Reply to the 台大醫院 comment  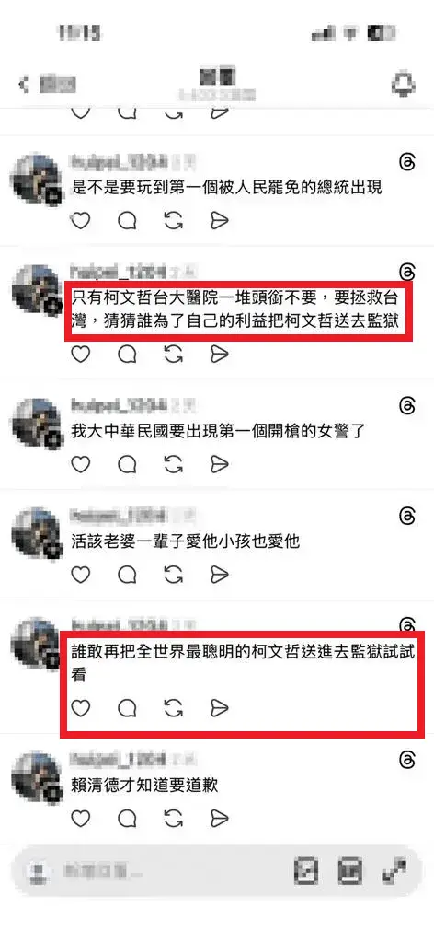[127, 355]
